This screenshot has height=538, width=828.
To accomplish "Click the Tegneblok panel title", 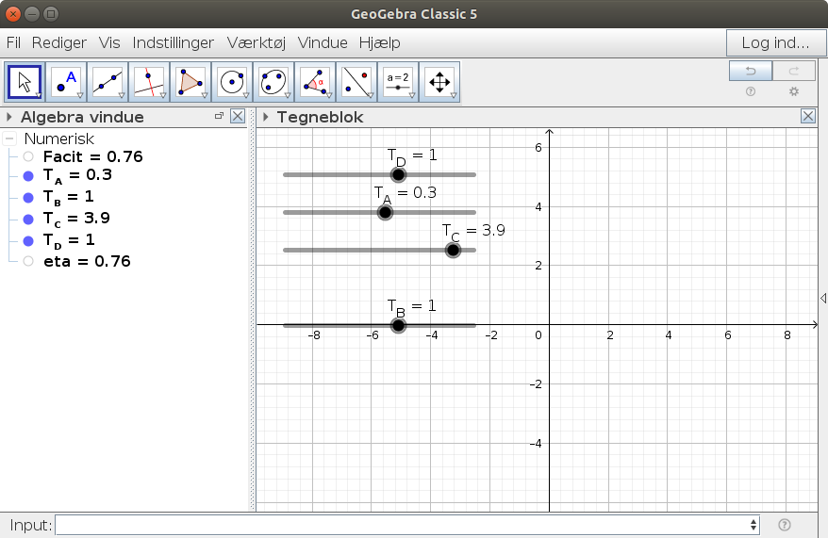I will (x=320, y=117).
